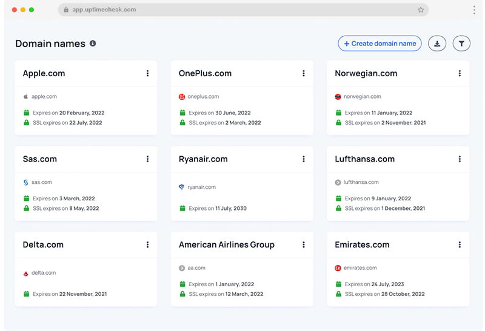Click the grey favicon next to lufthansa.com
This screenshot has width=485, height=331.
(338, 183)
